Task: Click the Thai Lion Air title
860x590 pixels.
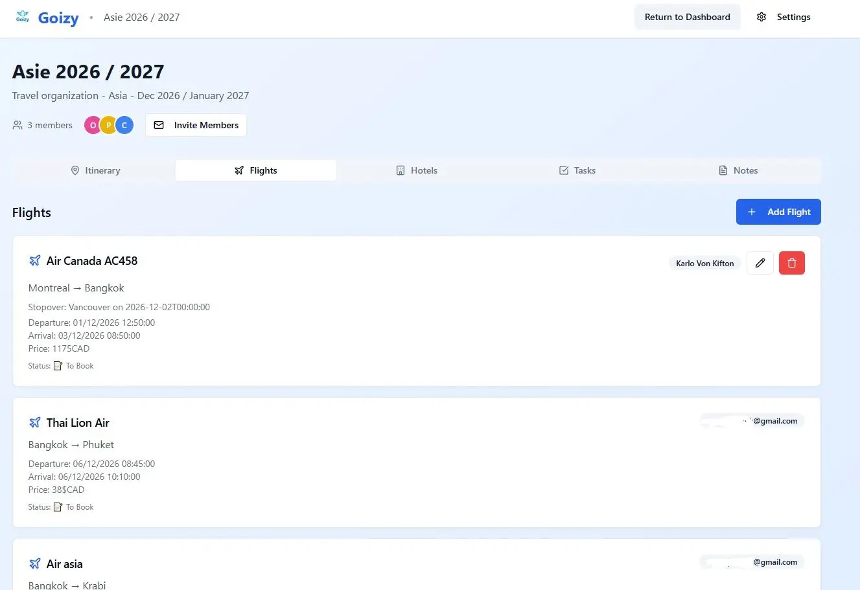Action: tap(78, 423)
